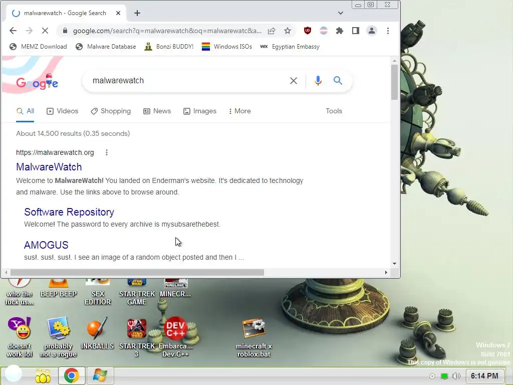This screenshot has height=385, width=513.
Task: Switch to the Shopping tab
Action: [111, 111]
